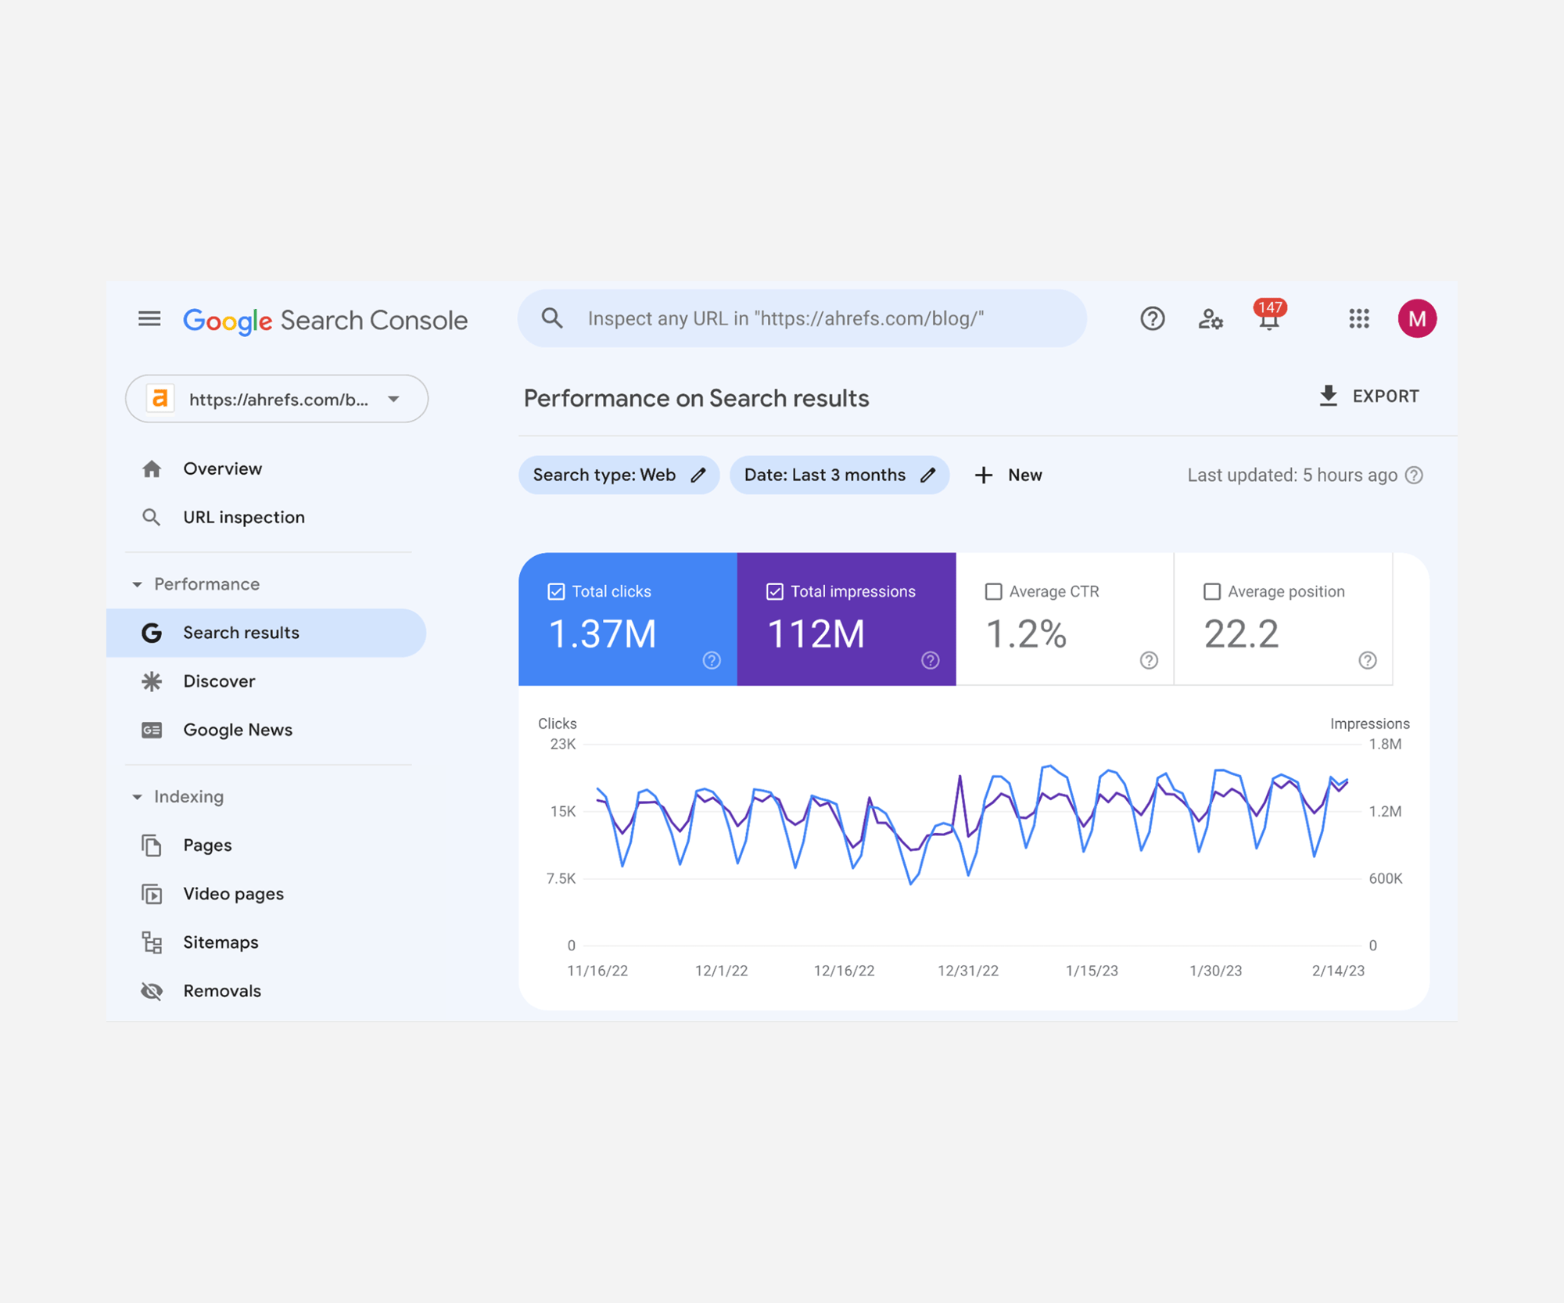Open user settings and permissions icon
The width and height of the screenshot is (1564, 1303).
coord(1210,319)
